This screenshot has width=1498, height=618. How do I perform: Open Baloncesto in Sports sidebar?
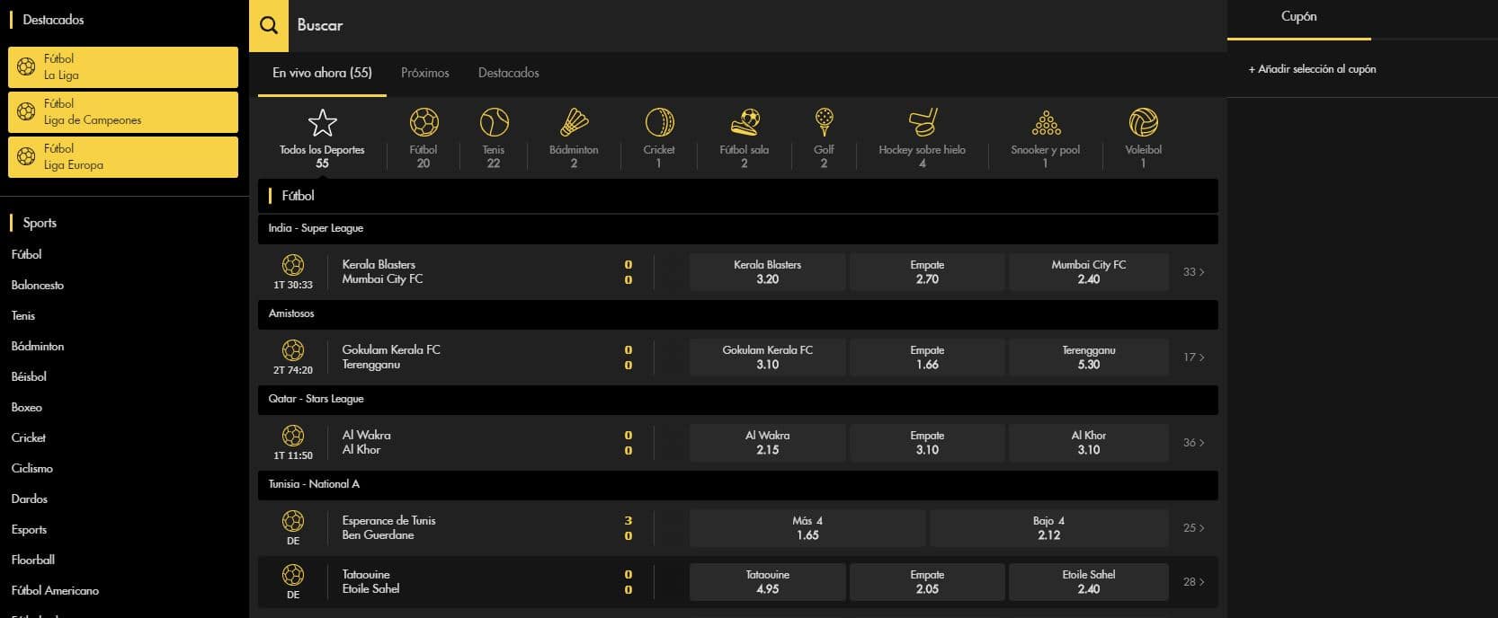[x=38, y=285]
